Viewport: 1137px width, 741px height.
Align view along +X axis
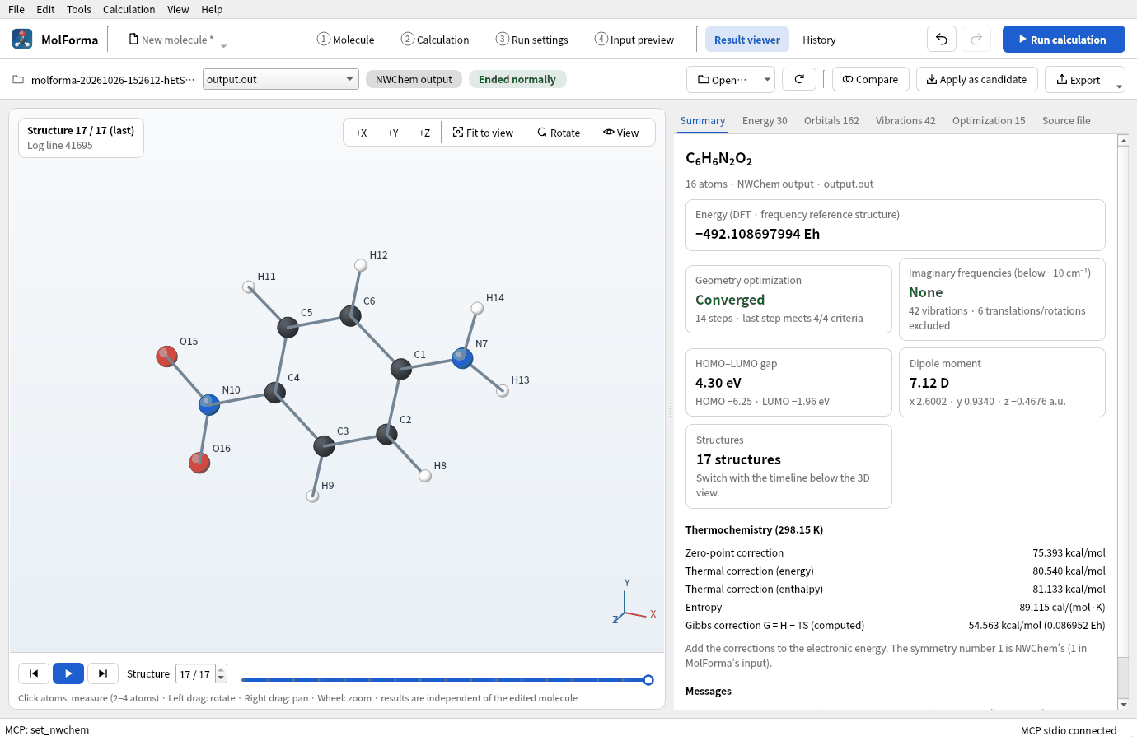click(x=361, y=133)
